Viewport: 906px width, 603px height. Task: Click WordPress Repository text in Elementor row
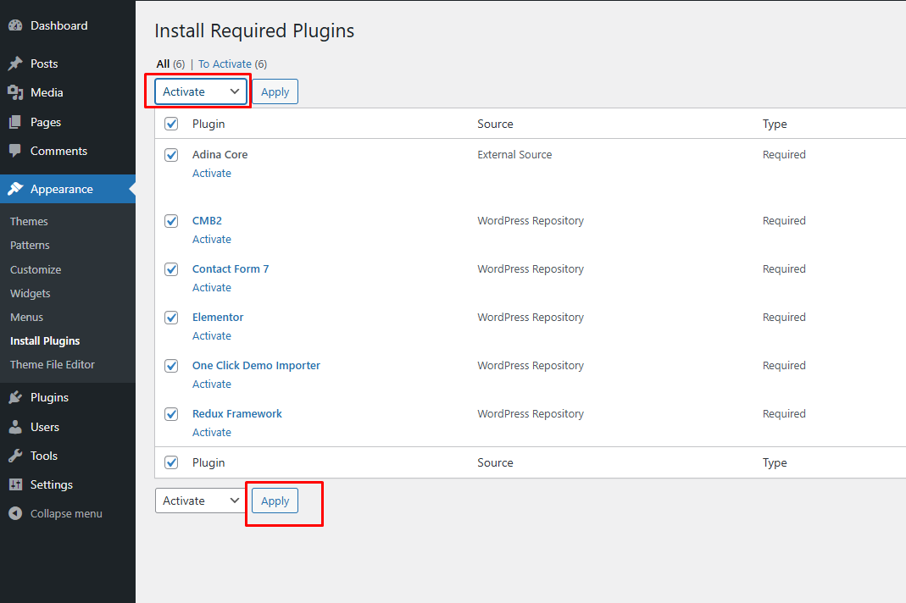point(531,317)
